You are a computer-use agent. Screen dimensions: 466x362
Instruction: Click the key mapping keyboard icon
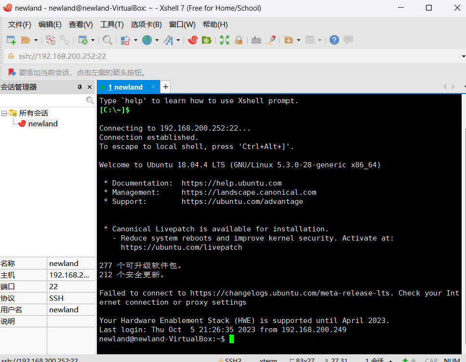(256, 40)
